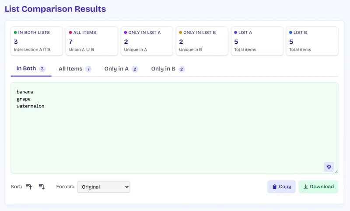This screenshot has width=350, height=211.
Task: Sort results in ascending order
Action: [x=29, y=187]
